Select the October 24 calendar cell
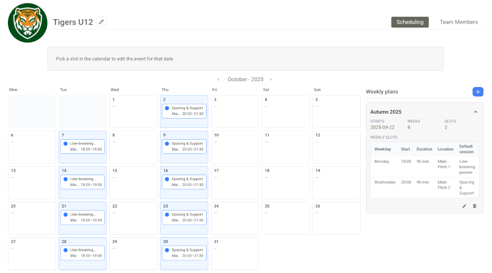This screenshot has width=492, height=273. coord(235,218)
